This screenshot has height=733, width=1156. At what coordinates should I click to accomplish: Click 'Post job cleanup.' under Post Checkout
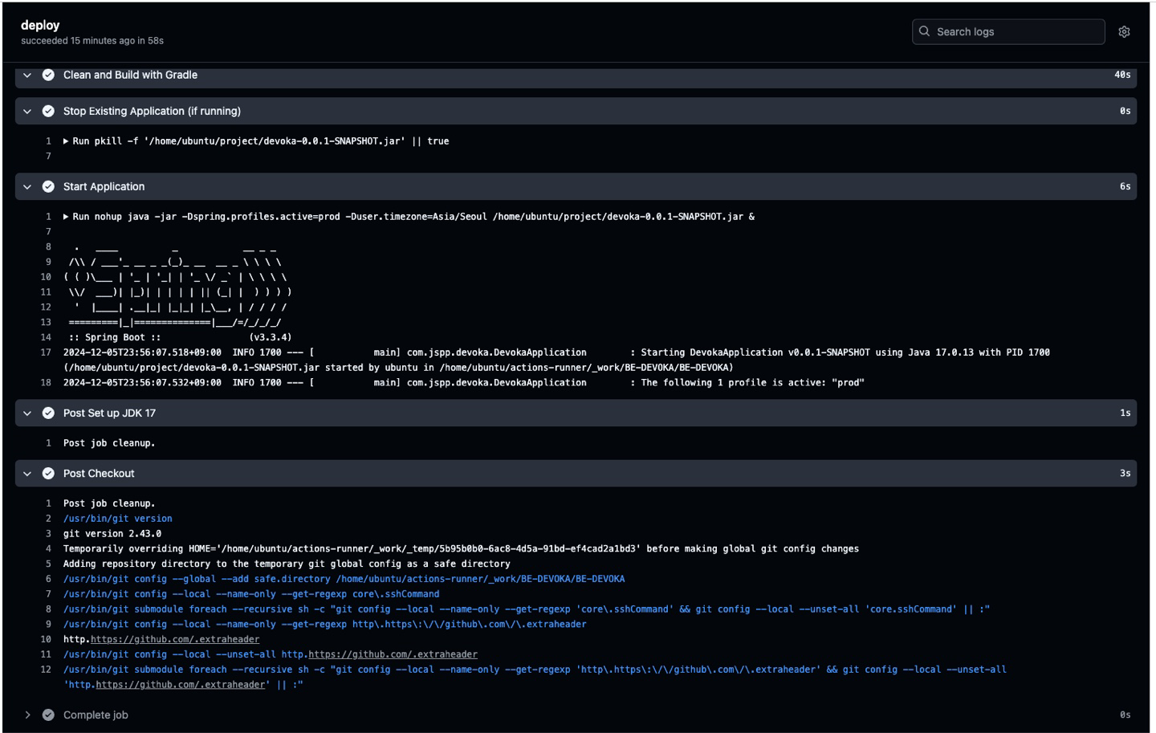pyautogui.click(x=109, y=503)
